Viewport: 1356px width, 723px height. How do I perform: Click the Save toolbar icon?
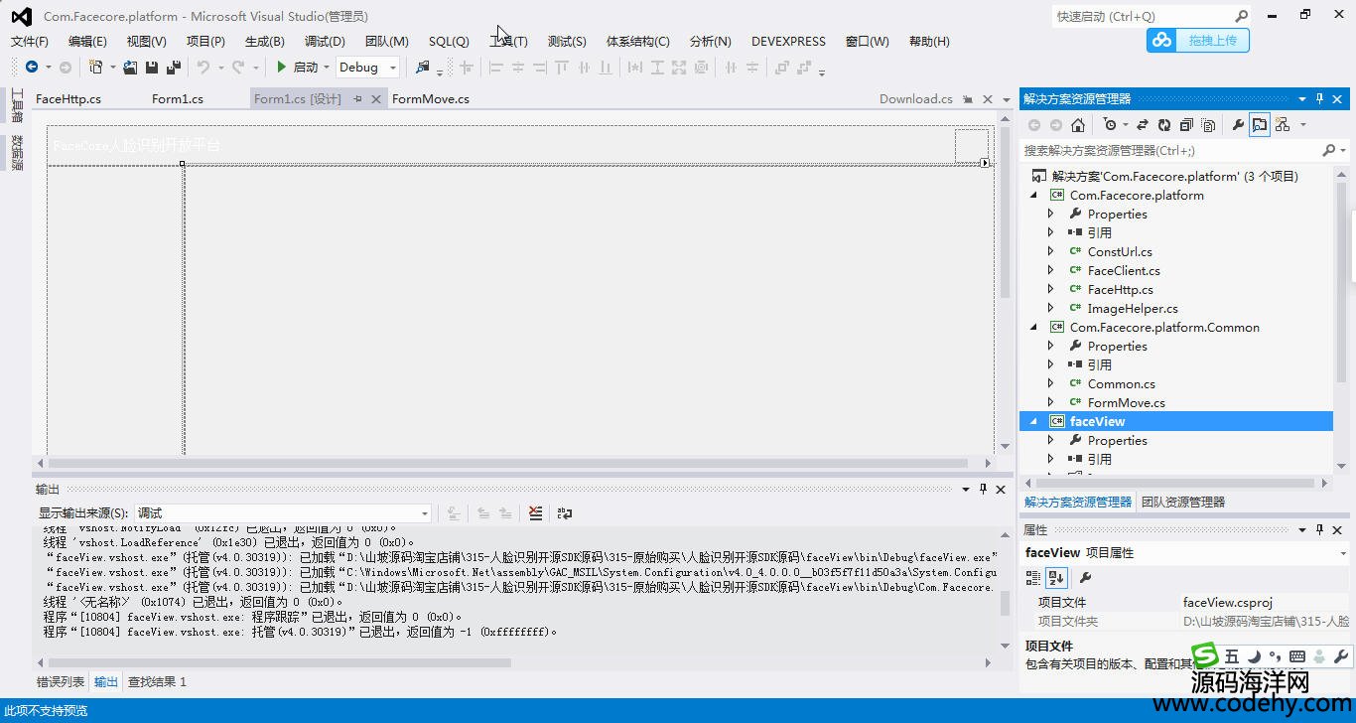pyautogui.click(x=152, y=68)
